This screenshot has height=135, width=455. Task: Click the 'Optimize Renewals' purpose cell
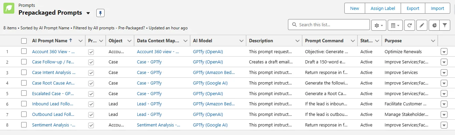403,52
